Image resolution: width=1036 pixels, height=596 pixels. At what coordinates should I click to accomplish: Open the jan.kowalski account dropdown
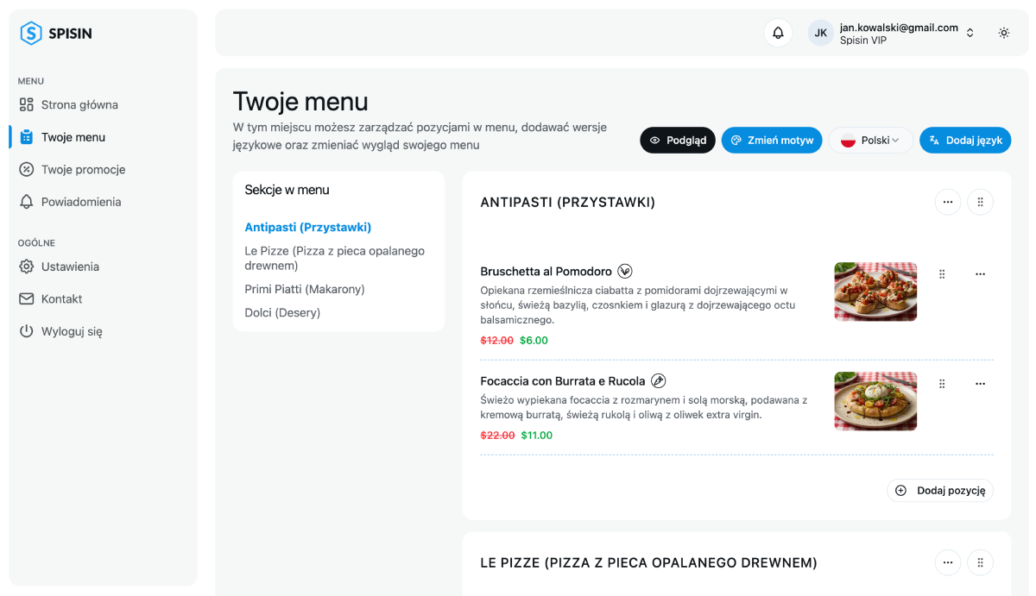[894, 33]
